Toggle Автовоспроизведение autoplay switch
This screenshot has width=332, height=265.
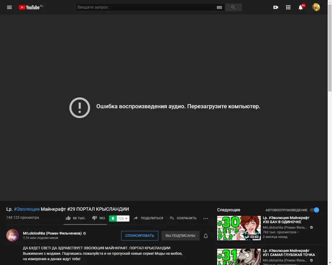coord(315,210)
